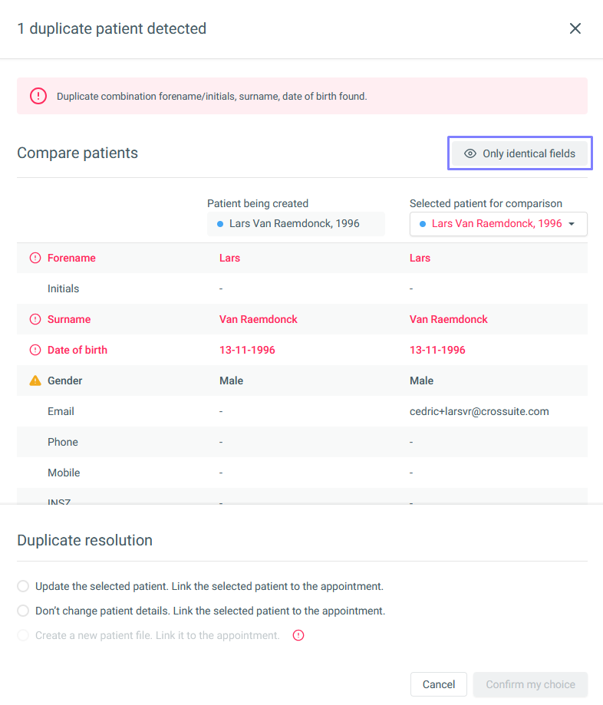Click the Patient being created name field
The width and height of the screenshot is (603, 705).
click(x=296, y=224)
